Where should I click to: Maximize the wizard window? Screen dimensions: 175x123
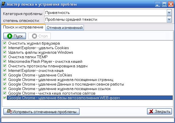(x=164, y=4)
